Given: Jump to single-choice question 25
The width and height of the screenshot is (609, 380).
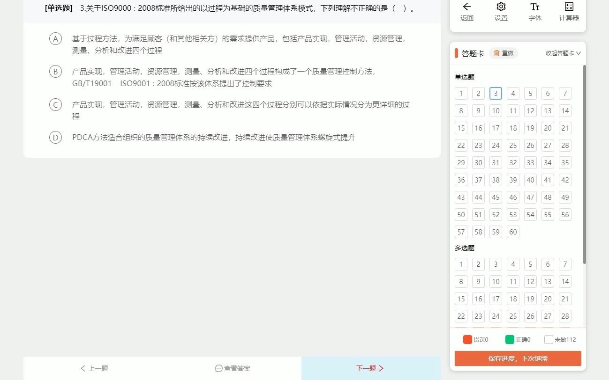Looking at the screenshot, I should pos(513,145).
